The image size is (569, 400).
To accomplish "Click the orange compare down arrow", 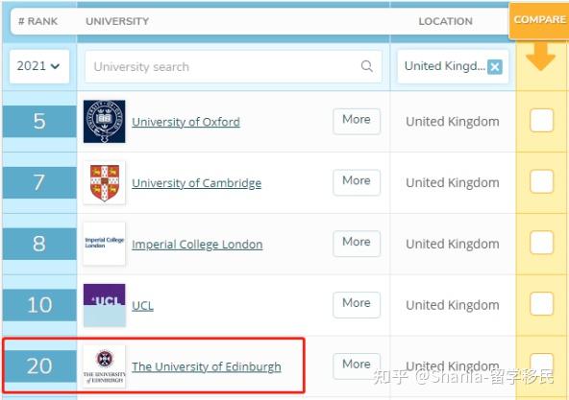I will [x=541, y=57].
